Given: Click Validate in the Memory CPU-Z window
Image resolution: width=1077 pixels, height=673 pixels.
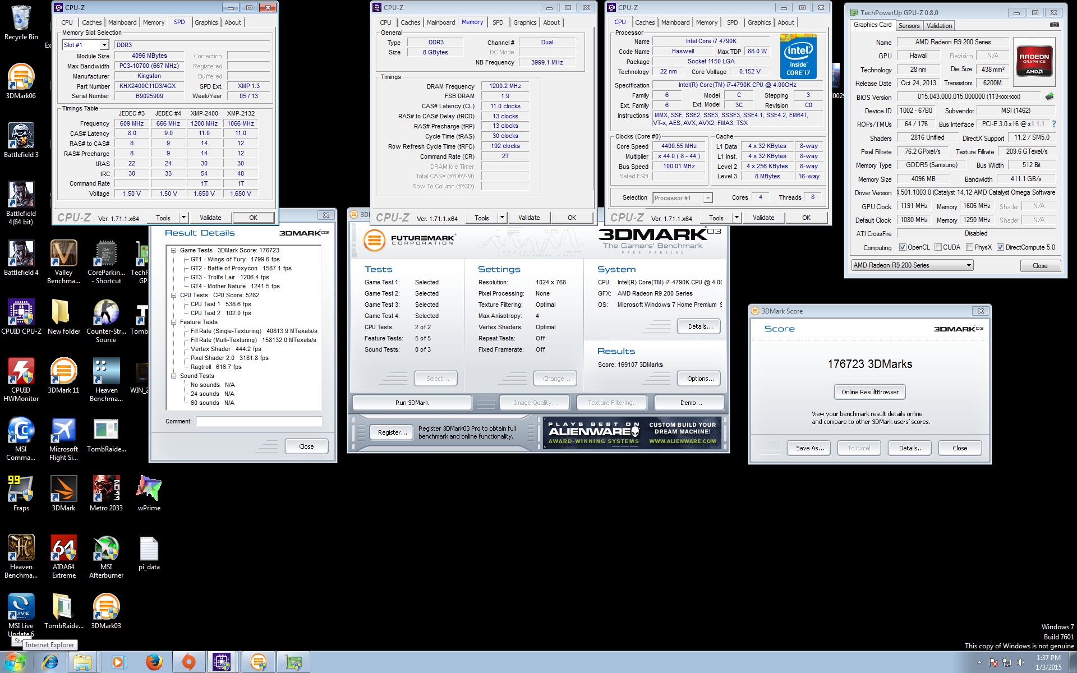Looking at the screenshot, I should [x=529, y=218].
